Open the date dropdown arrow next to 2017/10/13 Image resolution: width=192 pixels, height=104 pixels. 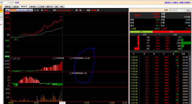180,10
